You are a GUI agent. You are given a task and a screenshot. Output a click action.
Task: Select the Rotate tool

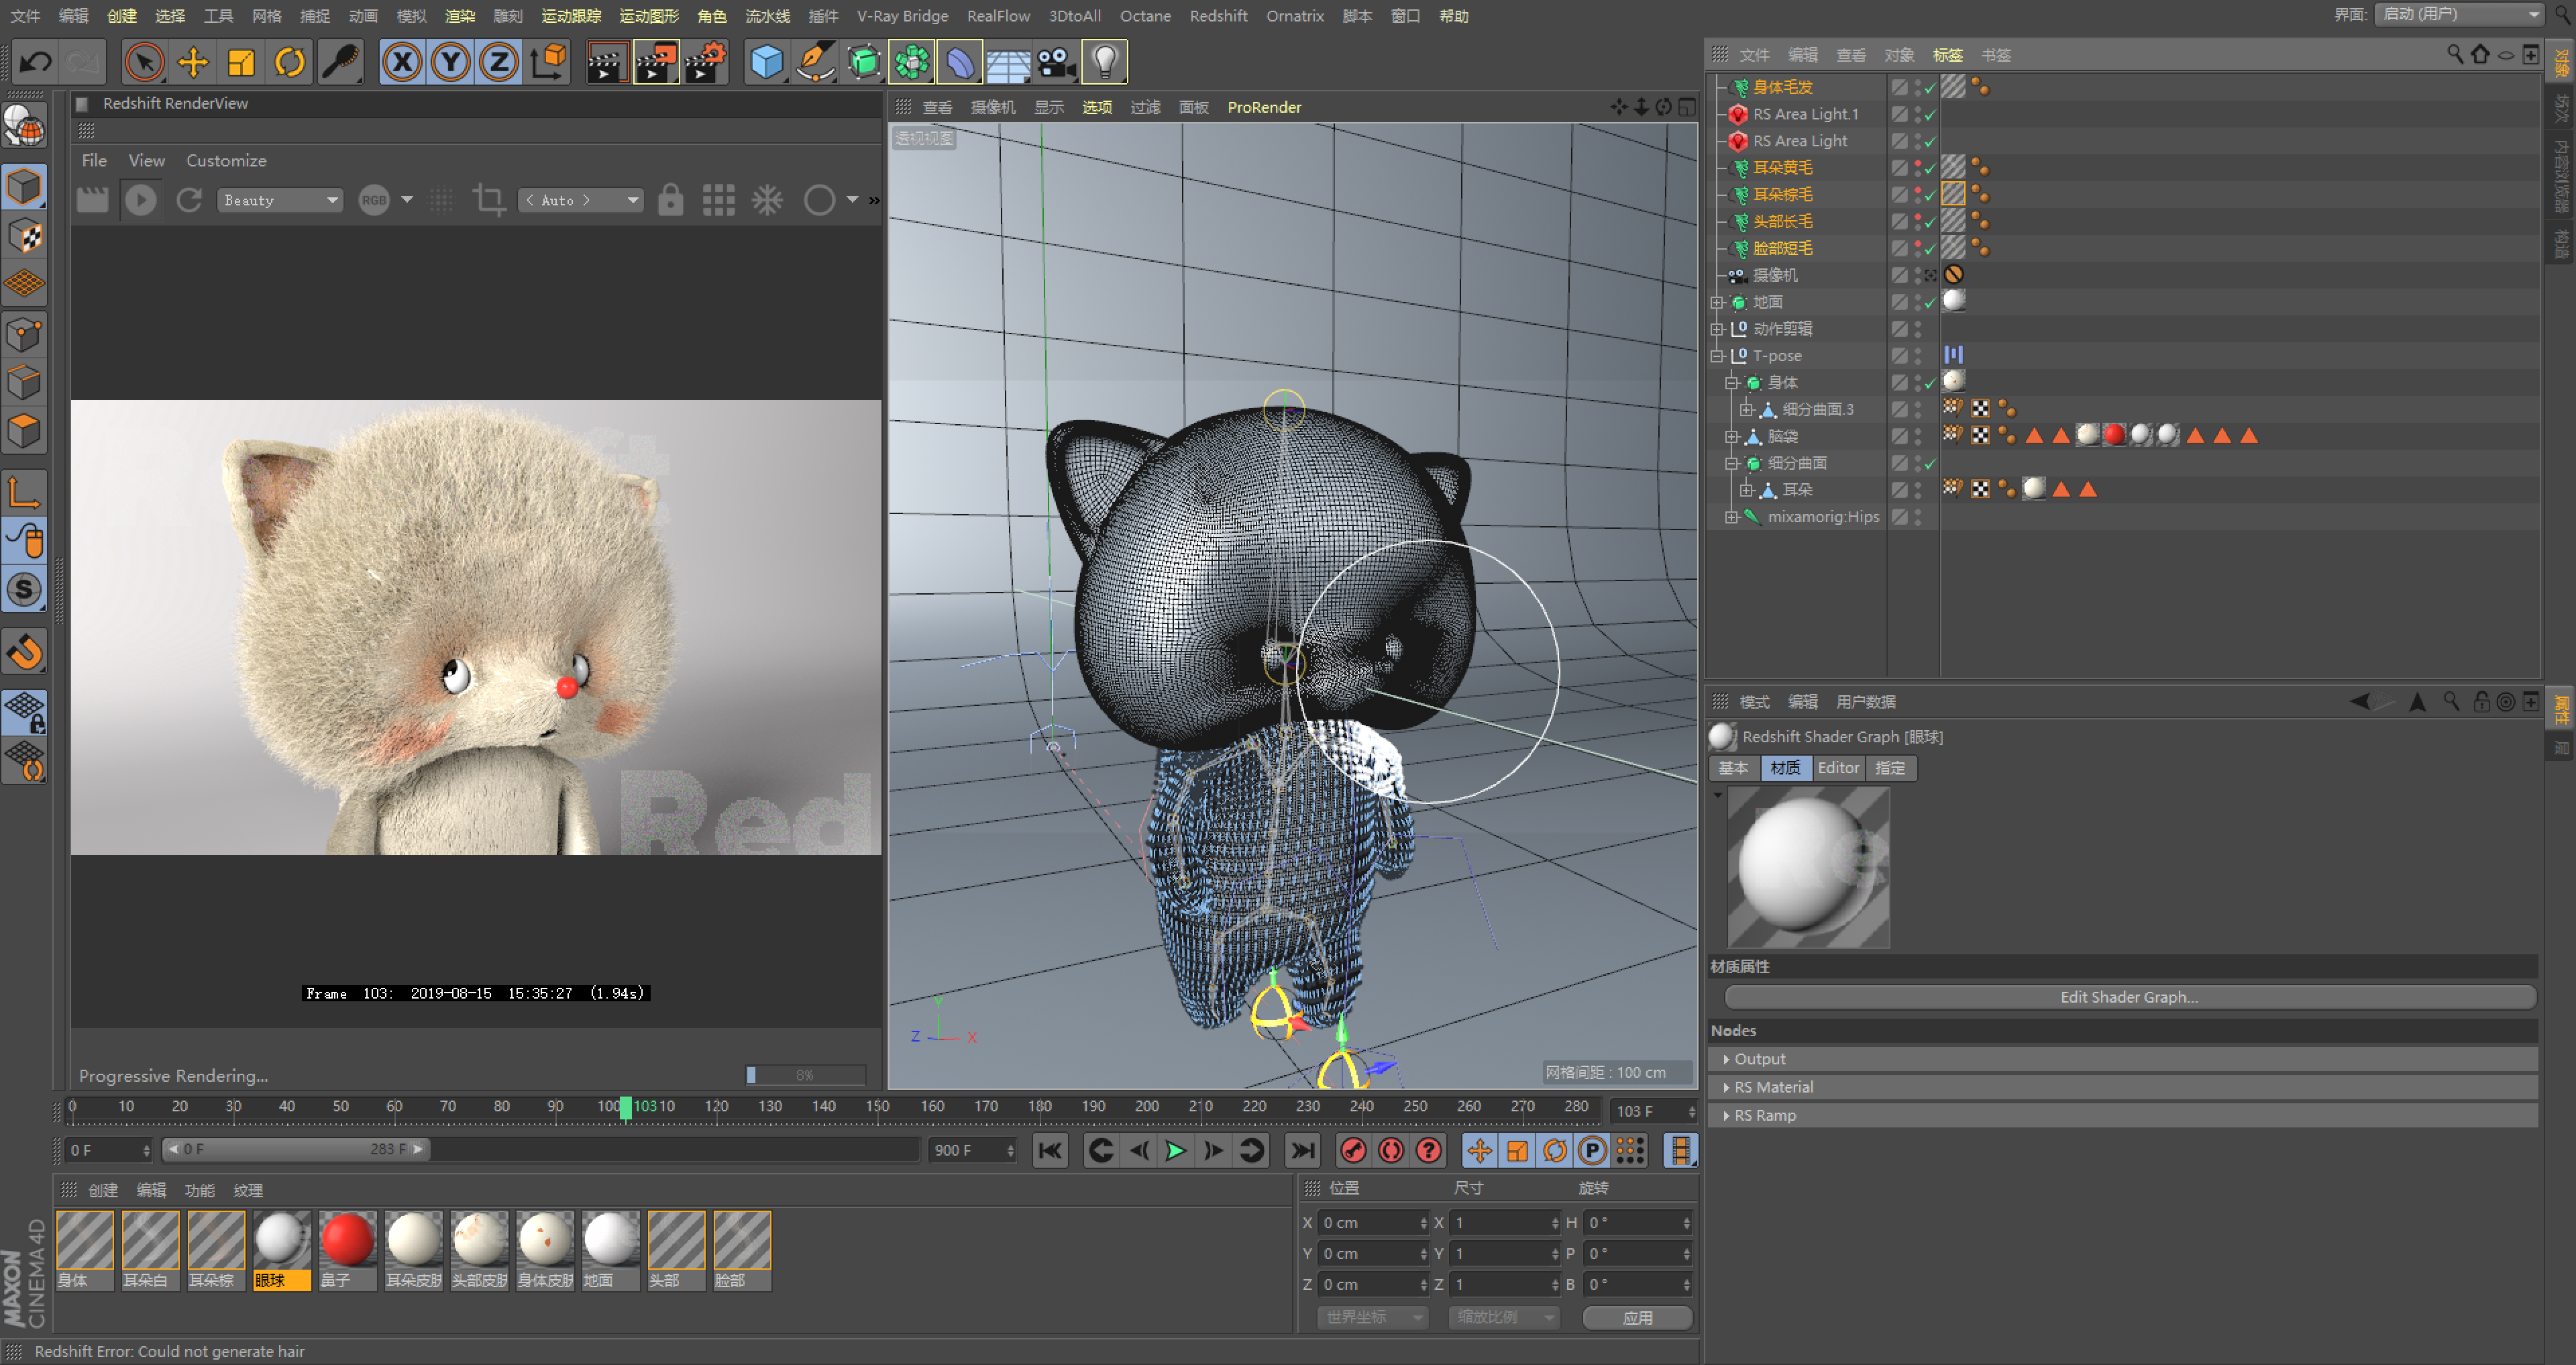point(289,62)
